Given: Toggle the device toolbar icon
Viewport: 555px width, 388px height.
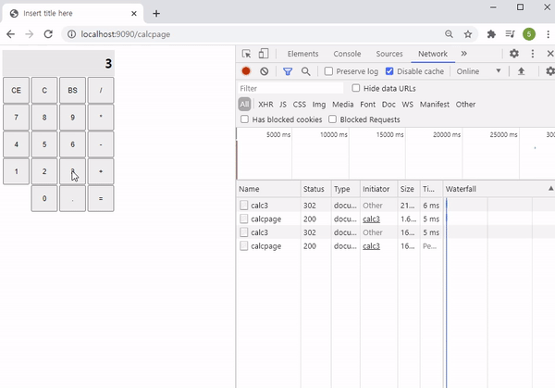Looking at the screenshot, I should coord(264,54).
